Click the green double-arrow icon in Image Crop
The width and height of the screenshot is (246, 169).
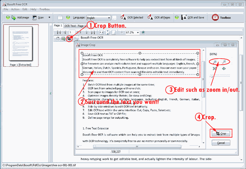point(224,69)
